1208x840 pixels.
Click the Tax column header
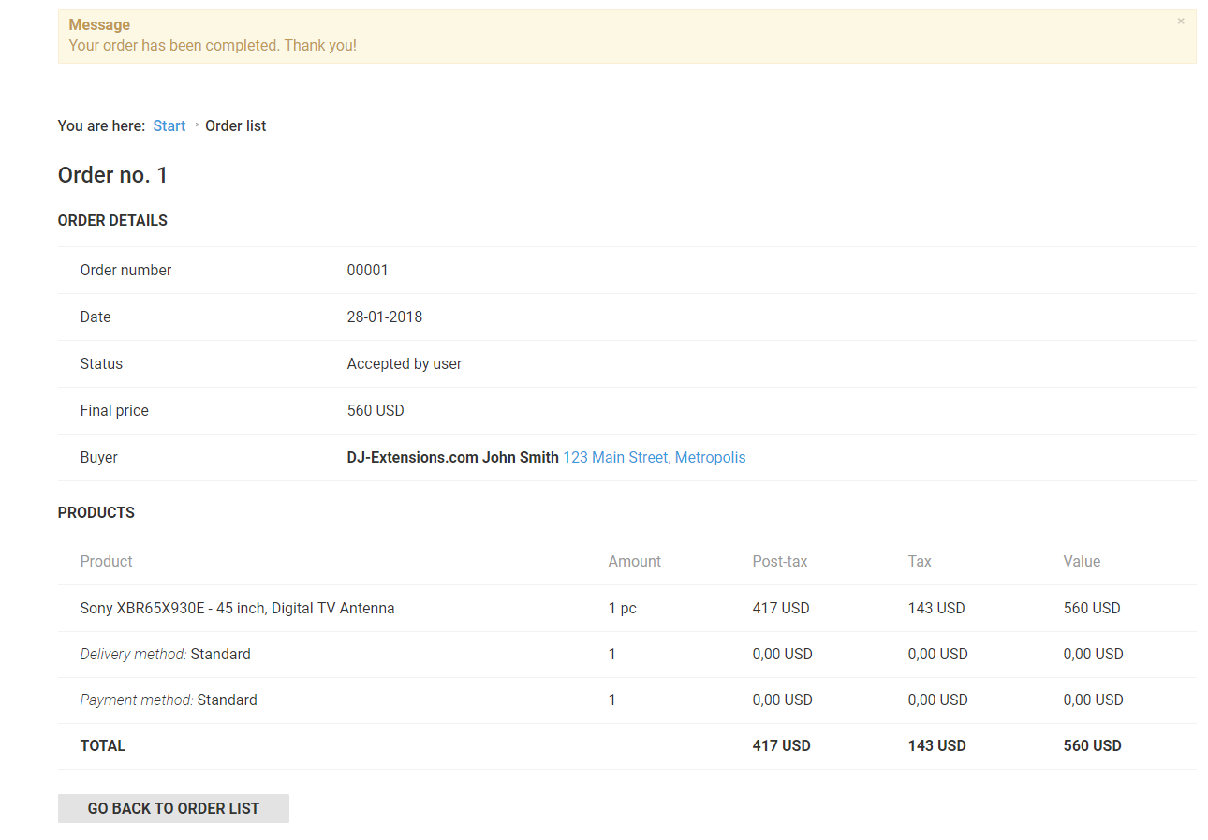coord(920,561)
